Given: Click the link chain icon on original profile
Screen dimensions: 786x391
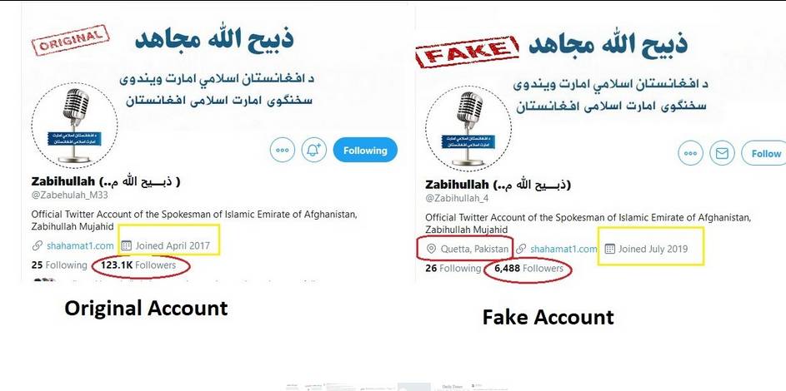Looking at the screenshot, I should click(38, 245).
